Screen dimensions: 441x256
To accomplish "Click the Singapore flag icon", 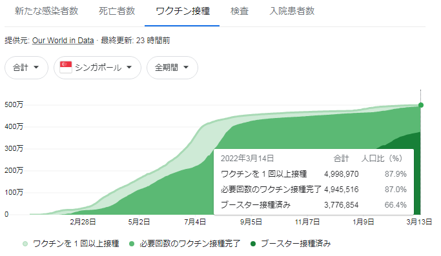I will 66,67.
